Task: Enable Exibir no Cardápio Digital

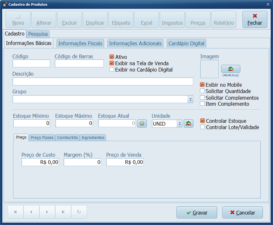Action: 112,70
